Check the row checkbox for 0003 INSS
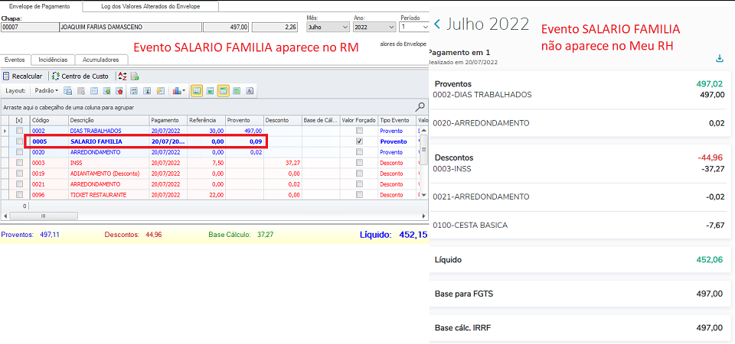Viewport: 735px width, 344px height. click(19, 163)
